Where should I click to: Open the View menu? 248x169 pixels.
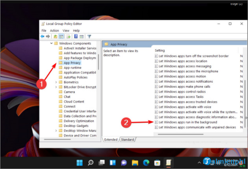click(x=66, y=31)
